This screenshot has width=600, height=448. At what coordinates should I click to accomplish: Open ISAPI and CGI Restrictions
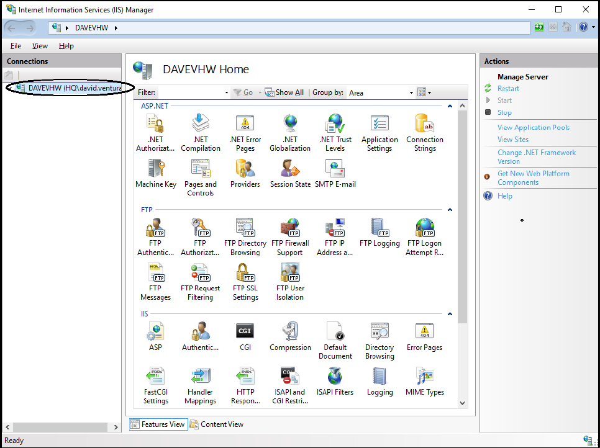point(290,385)
